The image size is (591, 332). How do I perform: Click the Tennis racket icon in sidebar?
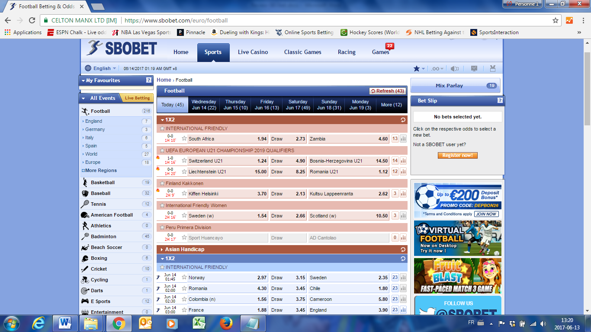(x=85, y=204)
